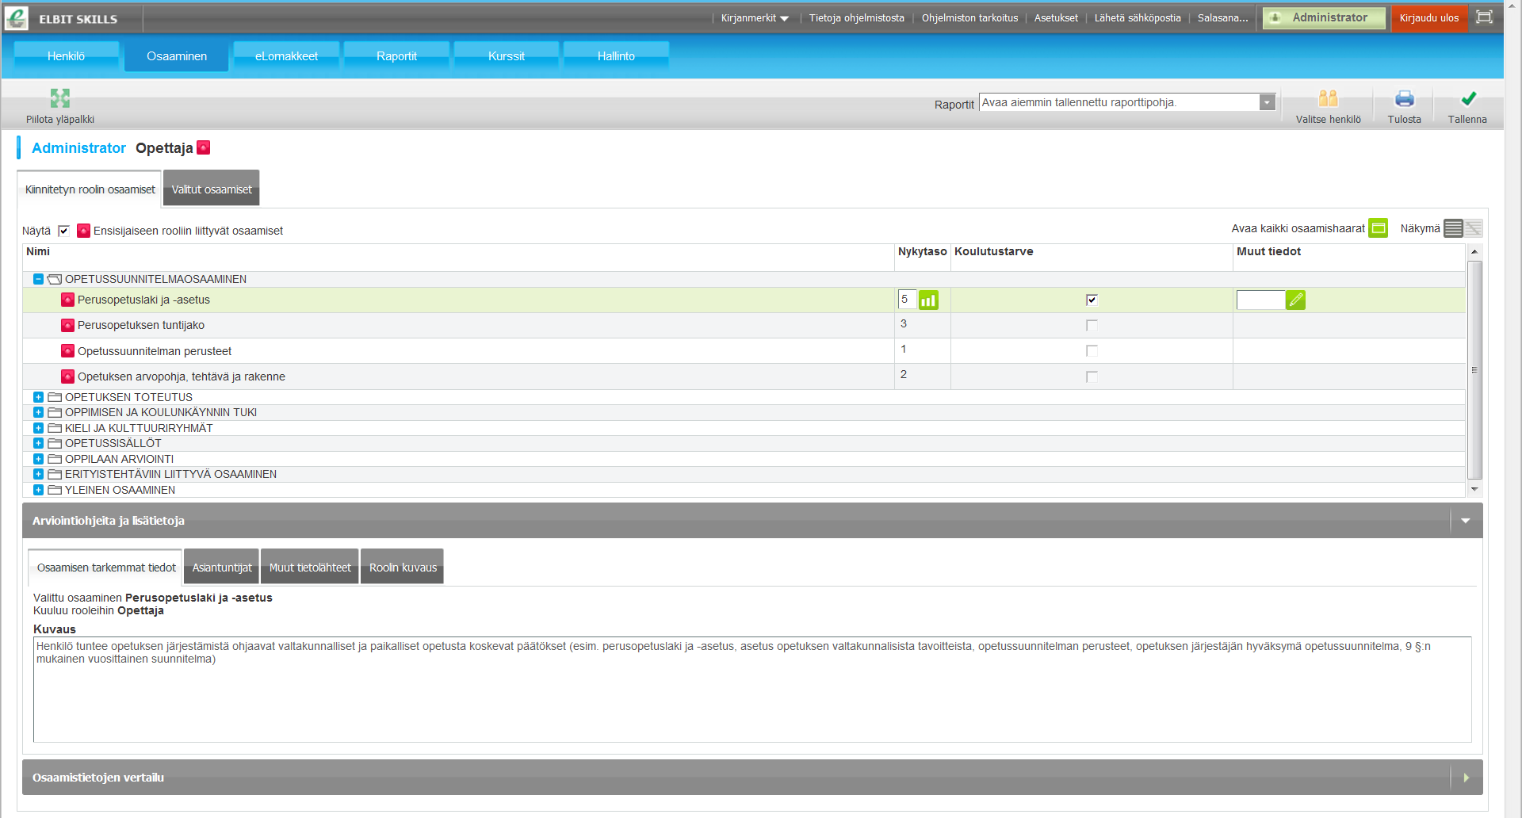Open Hallinto main tab
This screenshot has width=1522, height=818.
(616, 56)
